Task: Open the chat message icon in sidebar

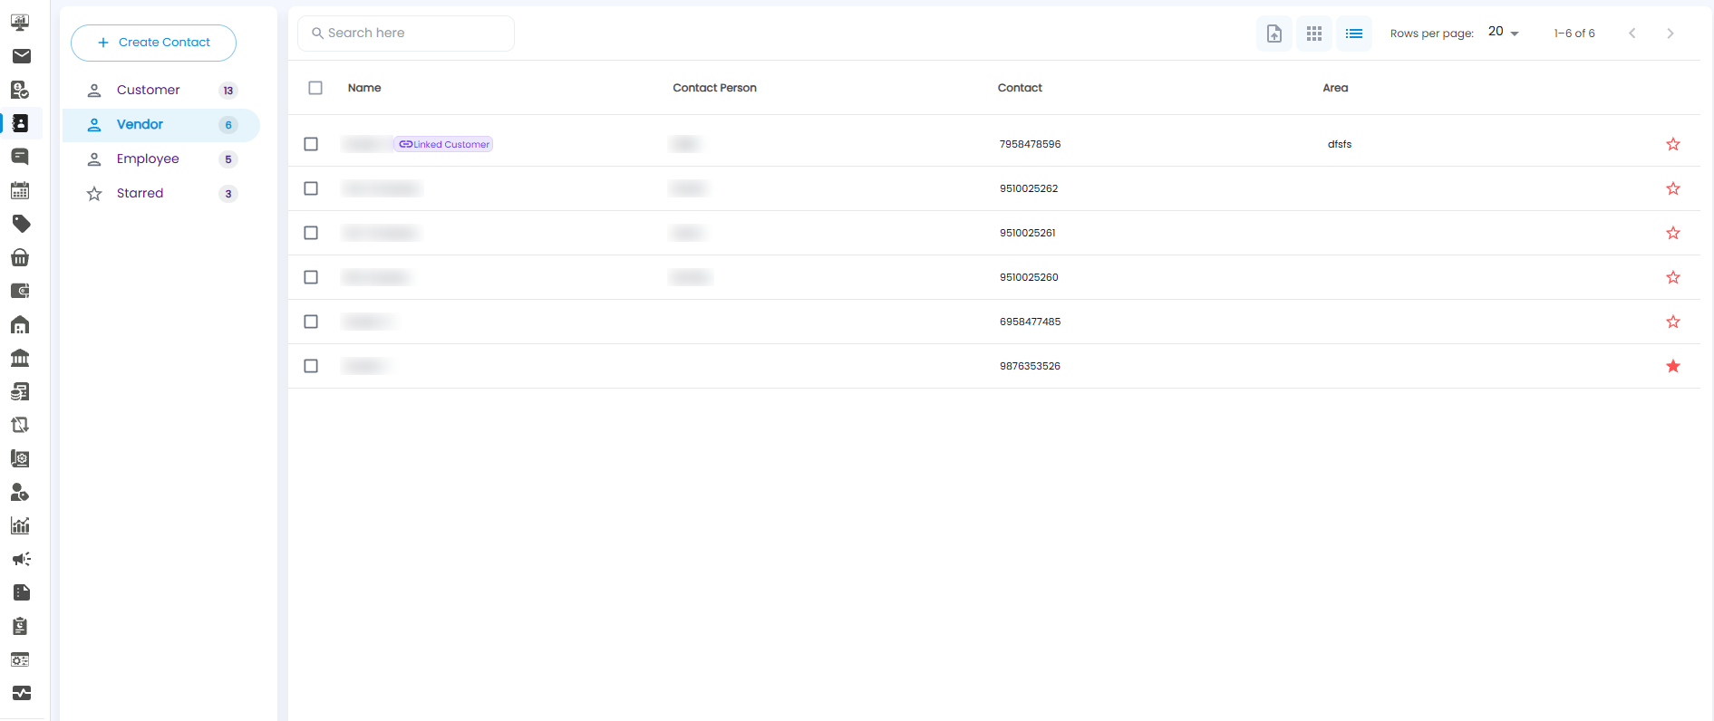Action: pyautogui.click(x=20, y=157)
